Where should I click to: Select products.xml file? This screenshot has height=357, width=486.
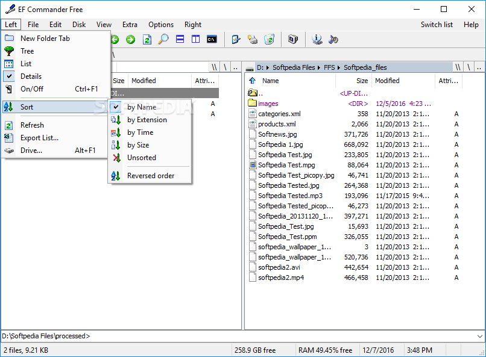click(x=277, y=124)
